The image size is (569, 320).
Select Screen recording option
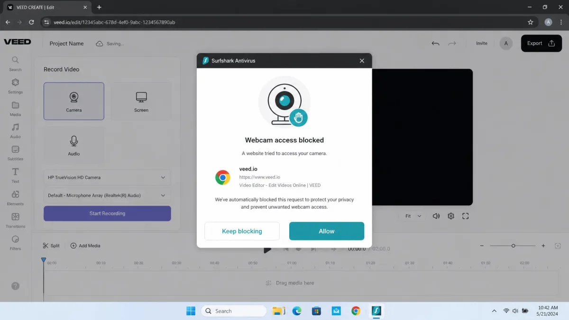click(141, 101)
